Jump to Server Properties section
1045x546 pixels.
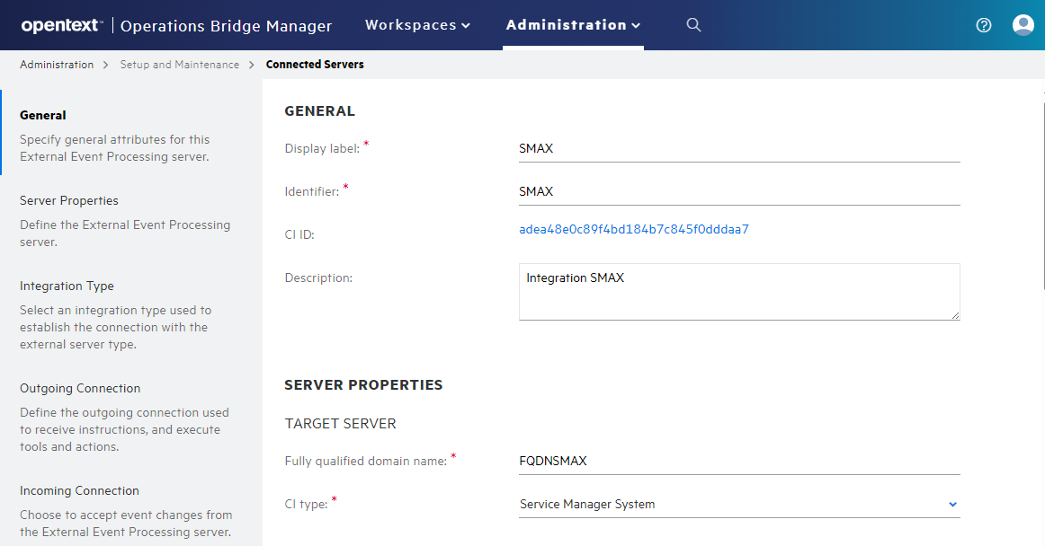tap(69, 200)
